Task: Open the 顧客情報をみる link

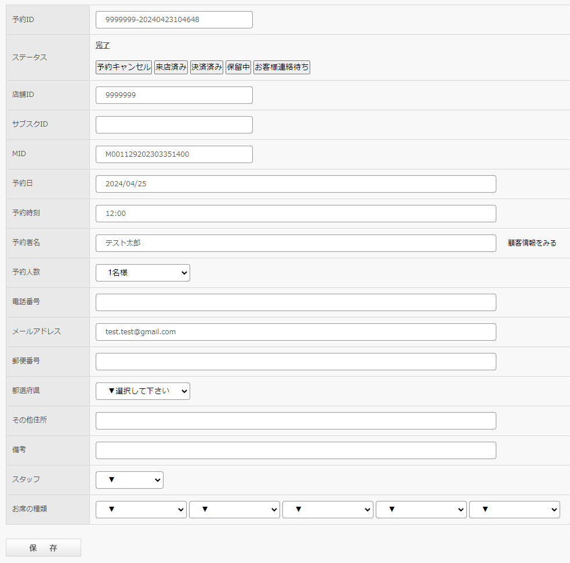Action: pos(532,243)
